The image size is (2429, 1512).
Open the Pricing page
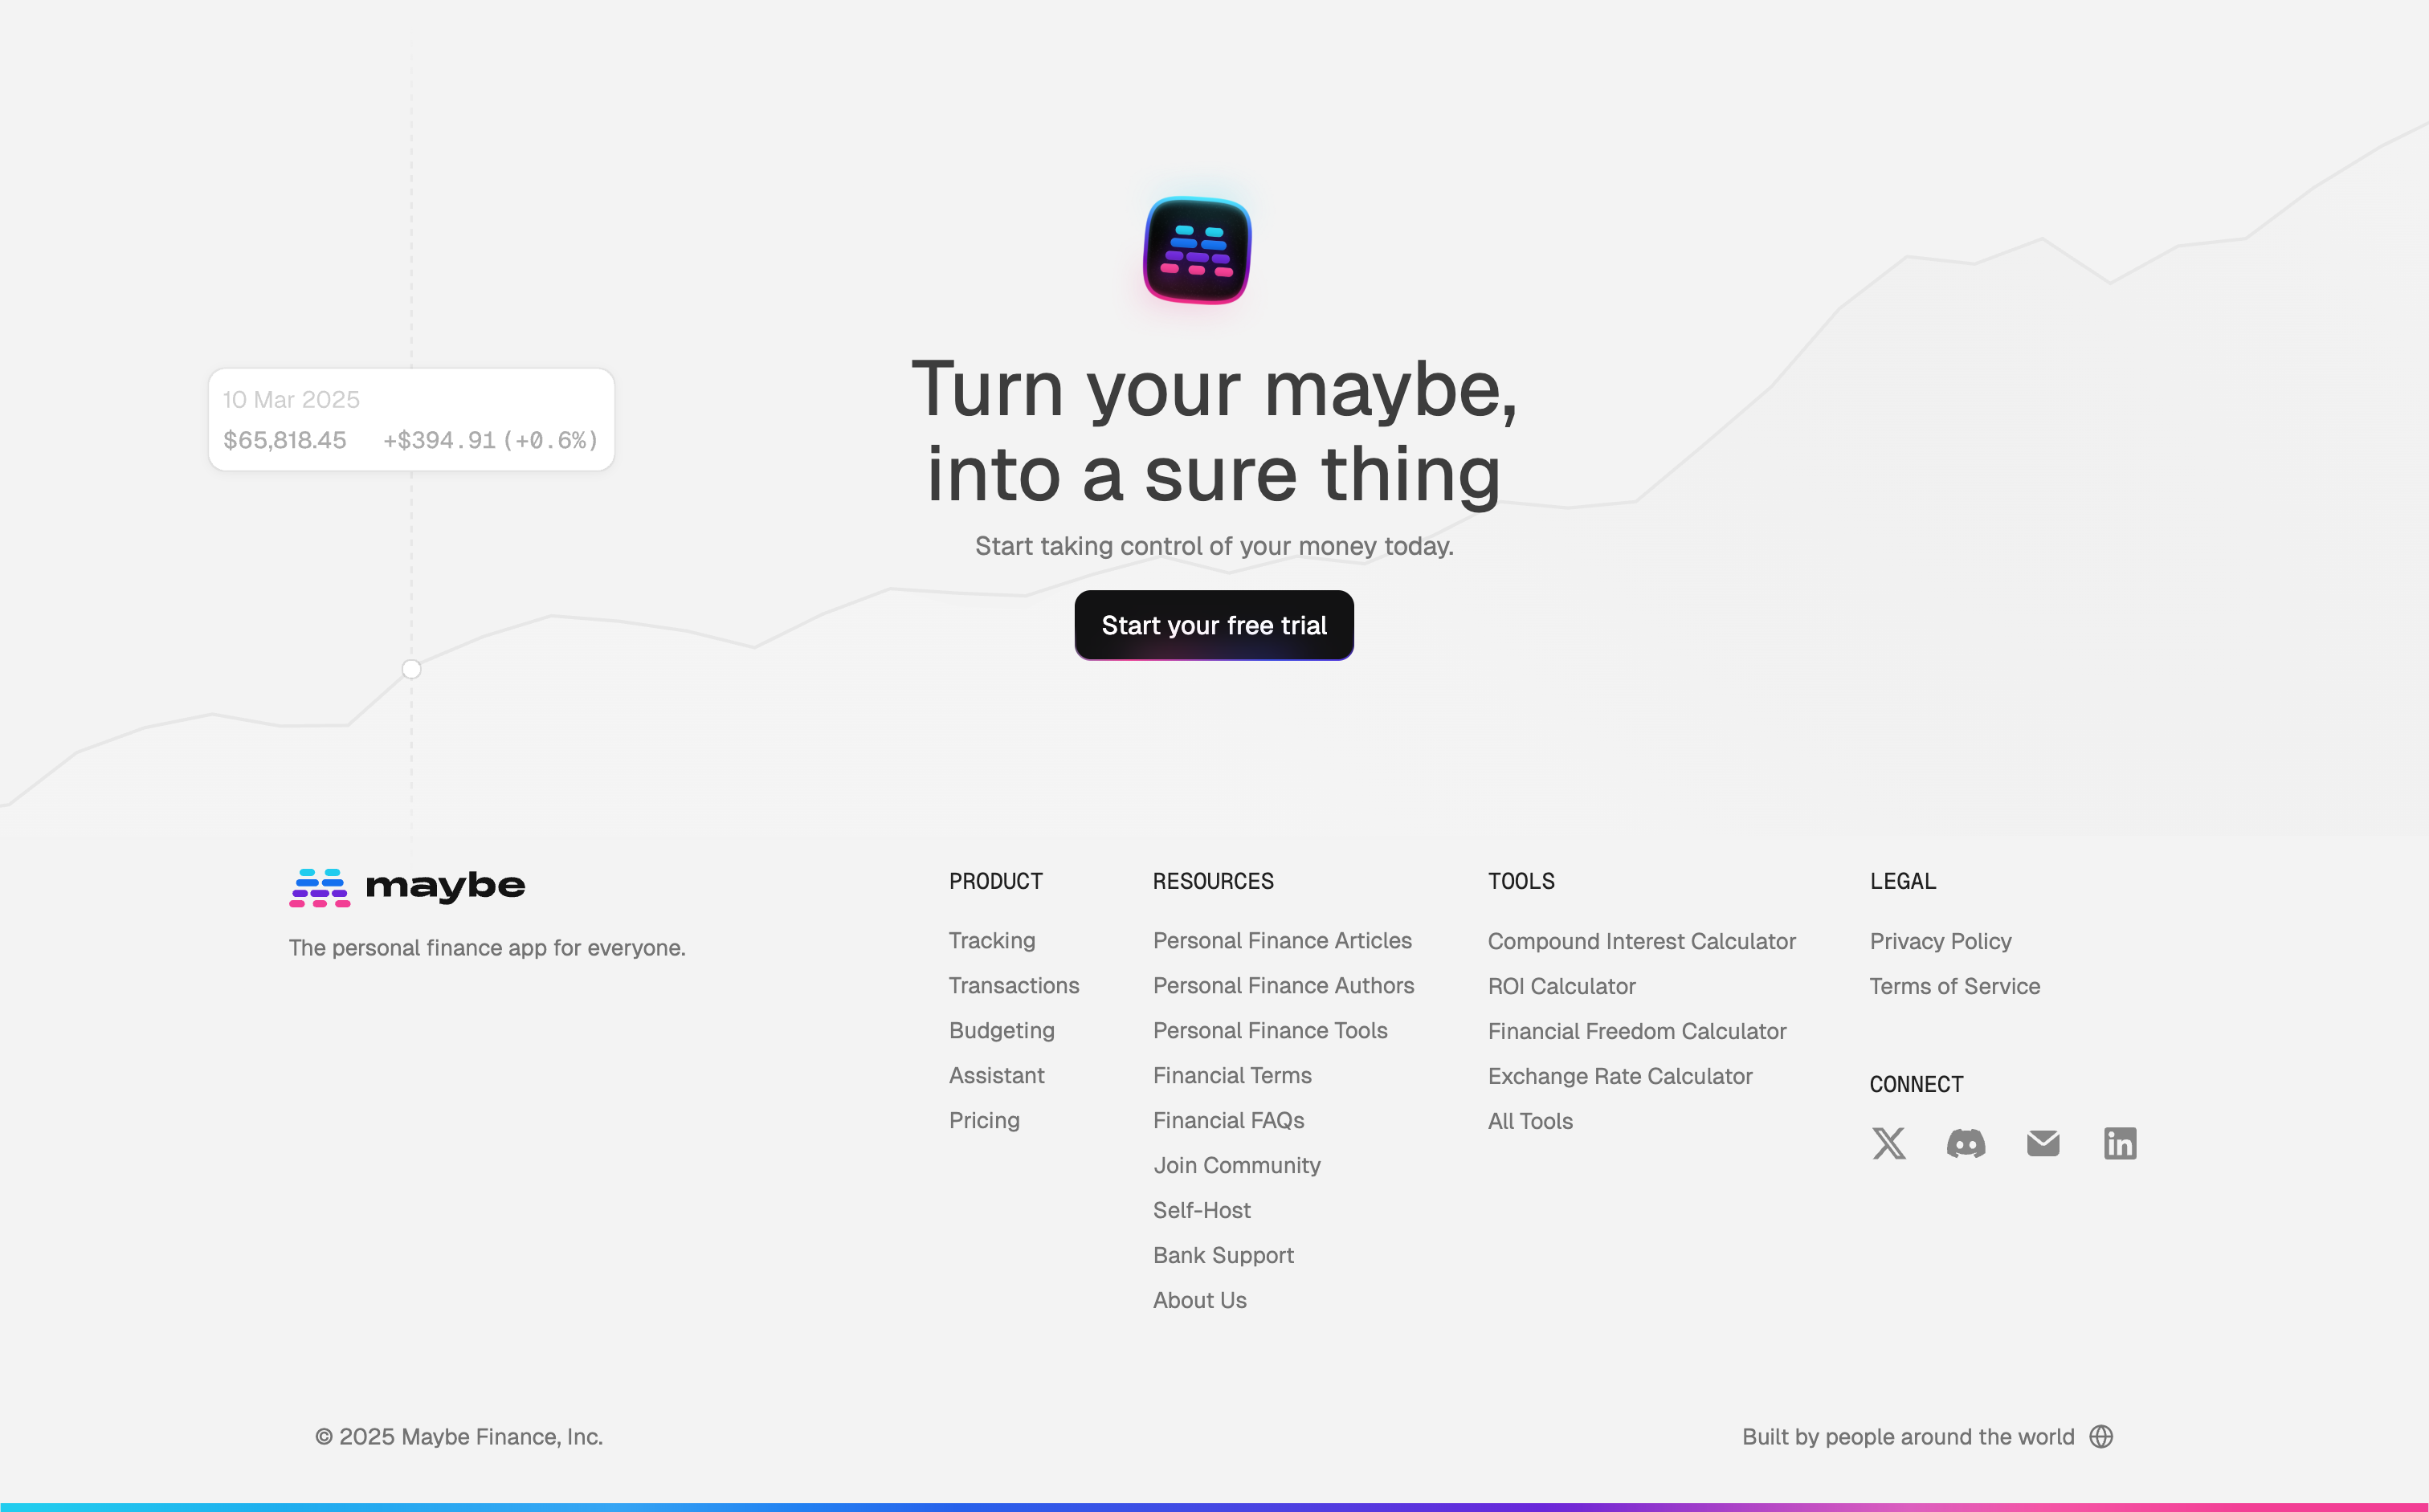click(985, 1120)
